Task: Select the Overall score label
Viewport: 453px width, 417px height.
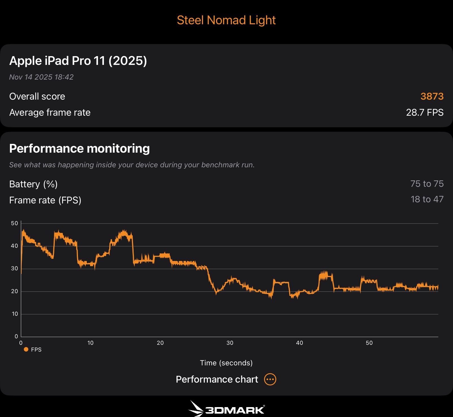Action: click(x=37, y=96)
